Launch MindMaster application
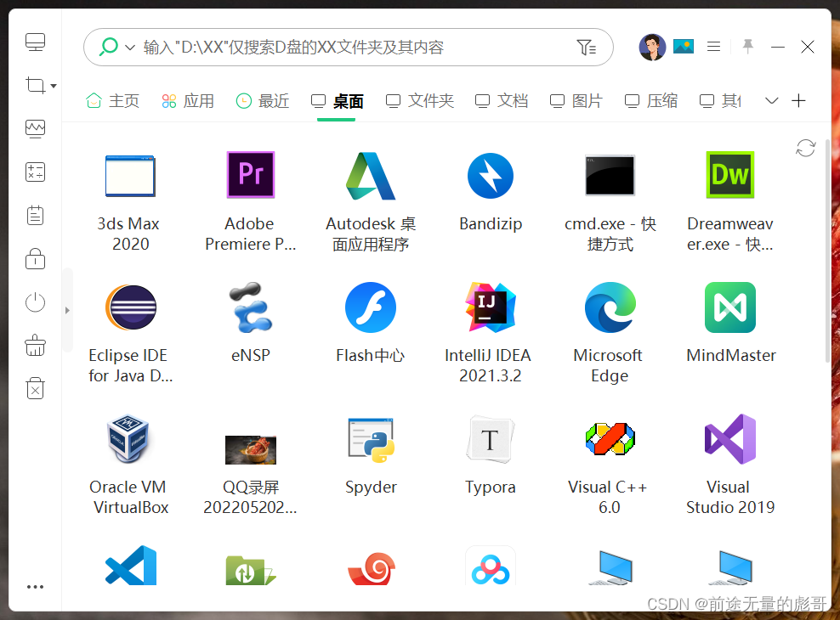Viewport: 840px width, 620px height. 730,307
